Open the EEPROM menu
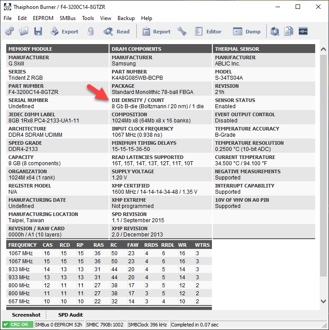 pyautogui.click(x=43, y=18)
